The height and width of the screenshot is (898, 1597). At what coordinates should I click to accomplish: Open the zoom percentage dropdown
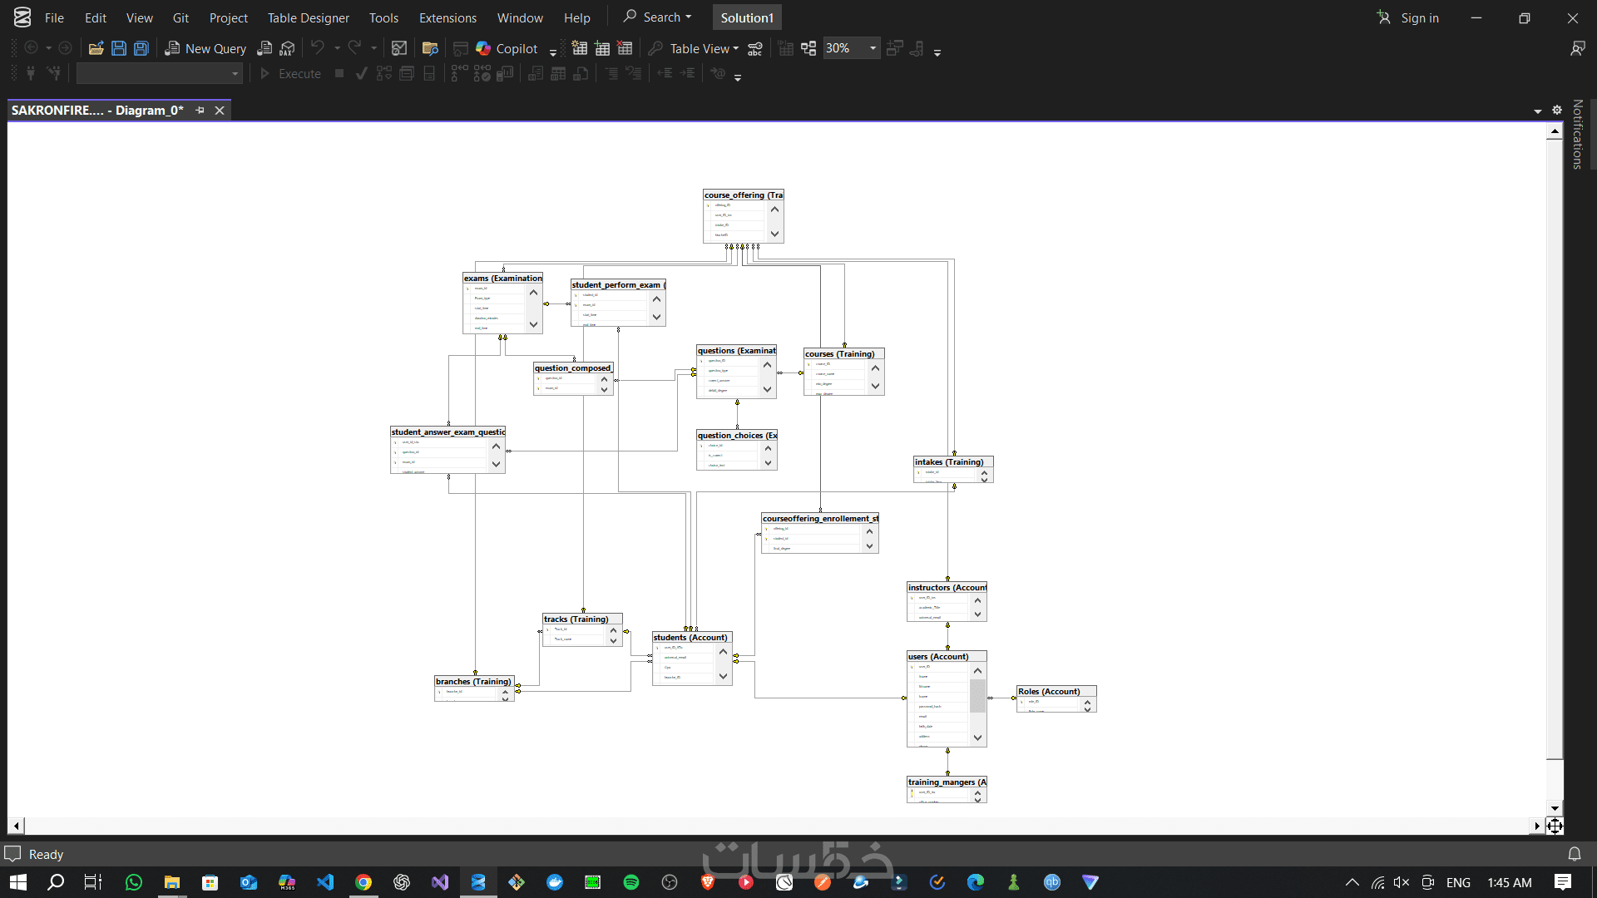click(x=873, y=48)
